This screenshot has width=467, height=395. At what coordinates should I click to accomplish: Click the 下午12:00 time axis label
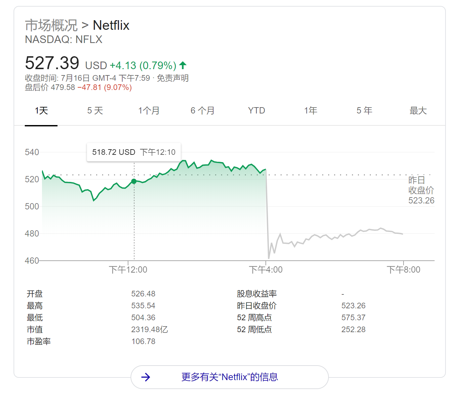pyautogui.click(x=128, y=270)
